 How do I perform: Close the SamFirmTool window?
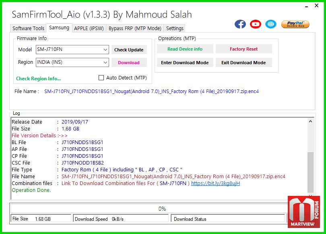[x=316, y=6]
